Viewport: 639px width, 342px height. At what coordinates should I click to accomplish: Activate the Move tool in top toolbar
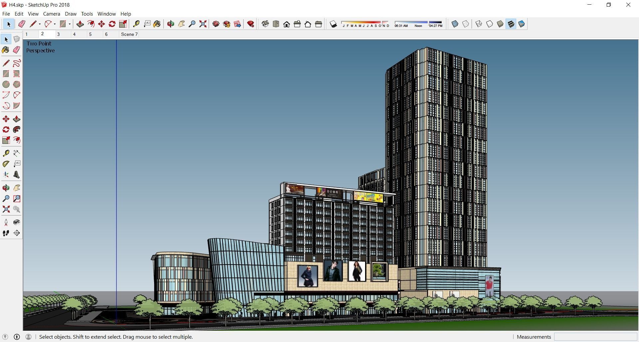[x=102, y=24]
